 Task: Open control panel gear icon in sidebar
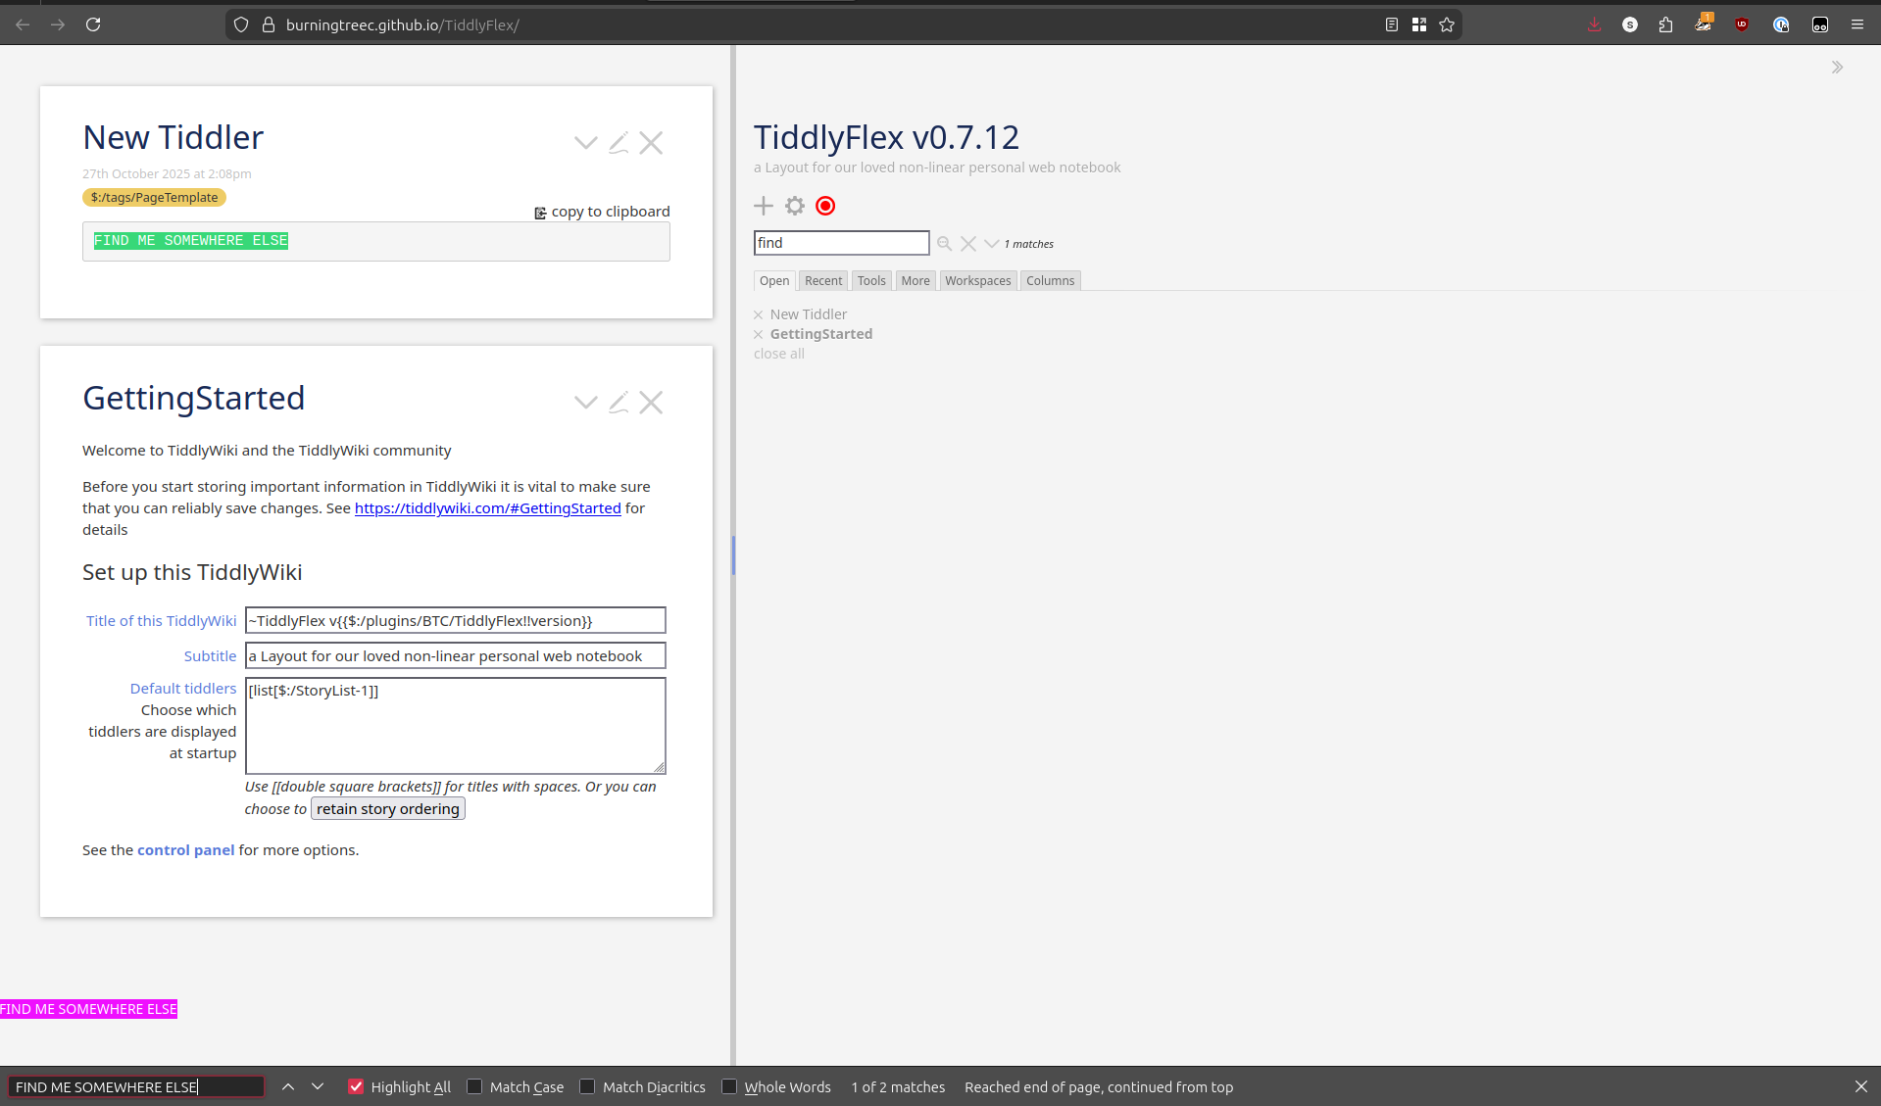coord(795,206)
